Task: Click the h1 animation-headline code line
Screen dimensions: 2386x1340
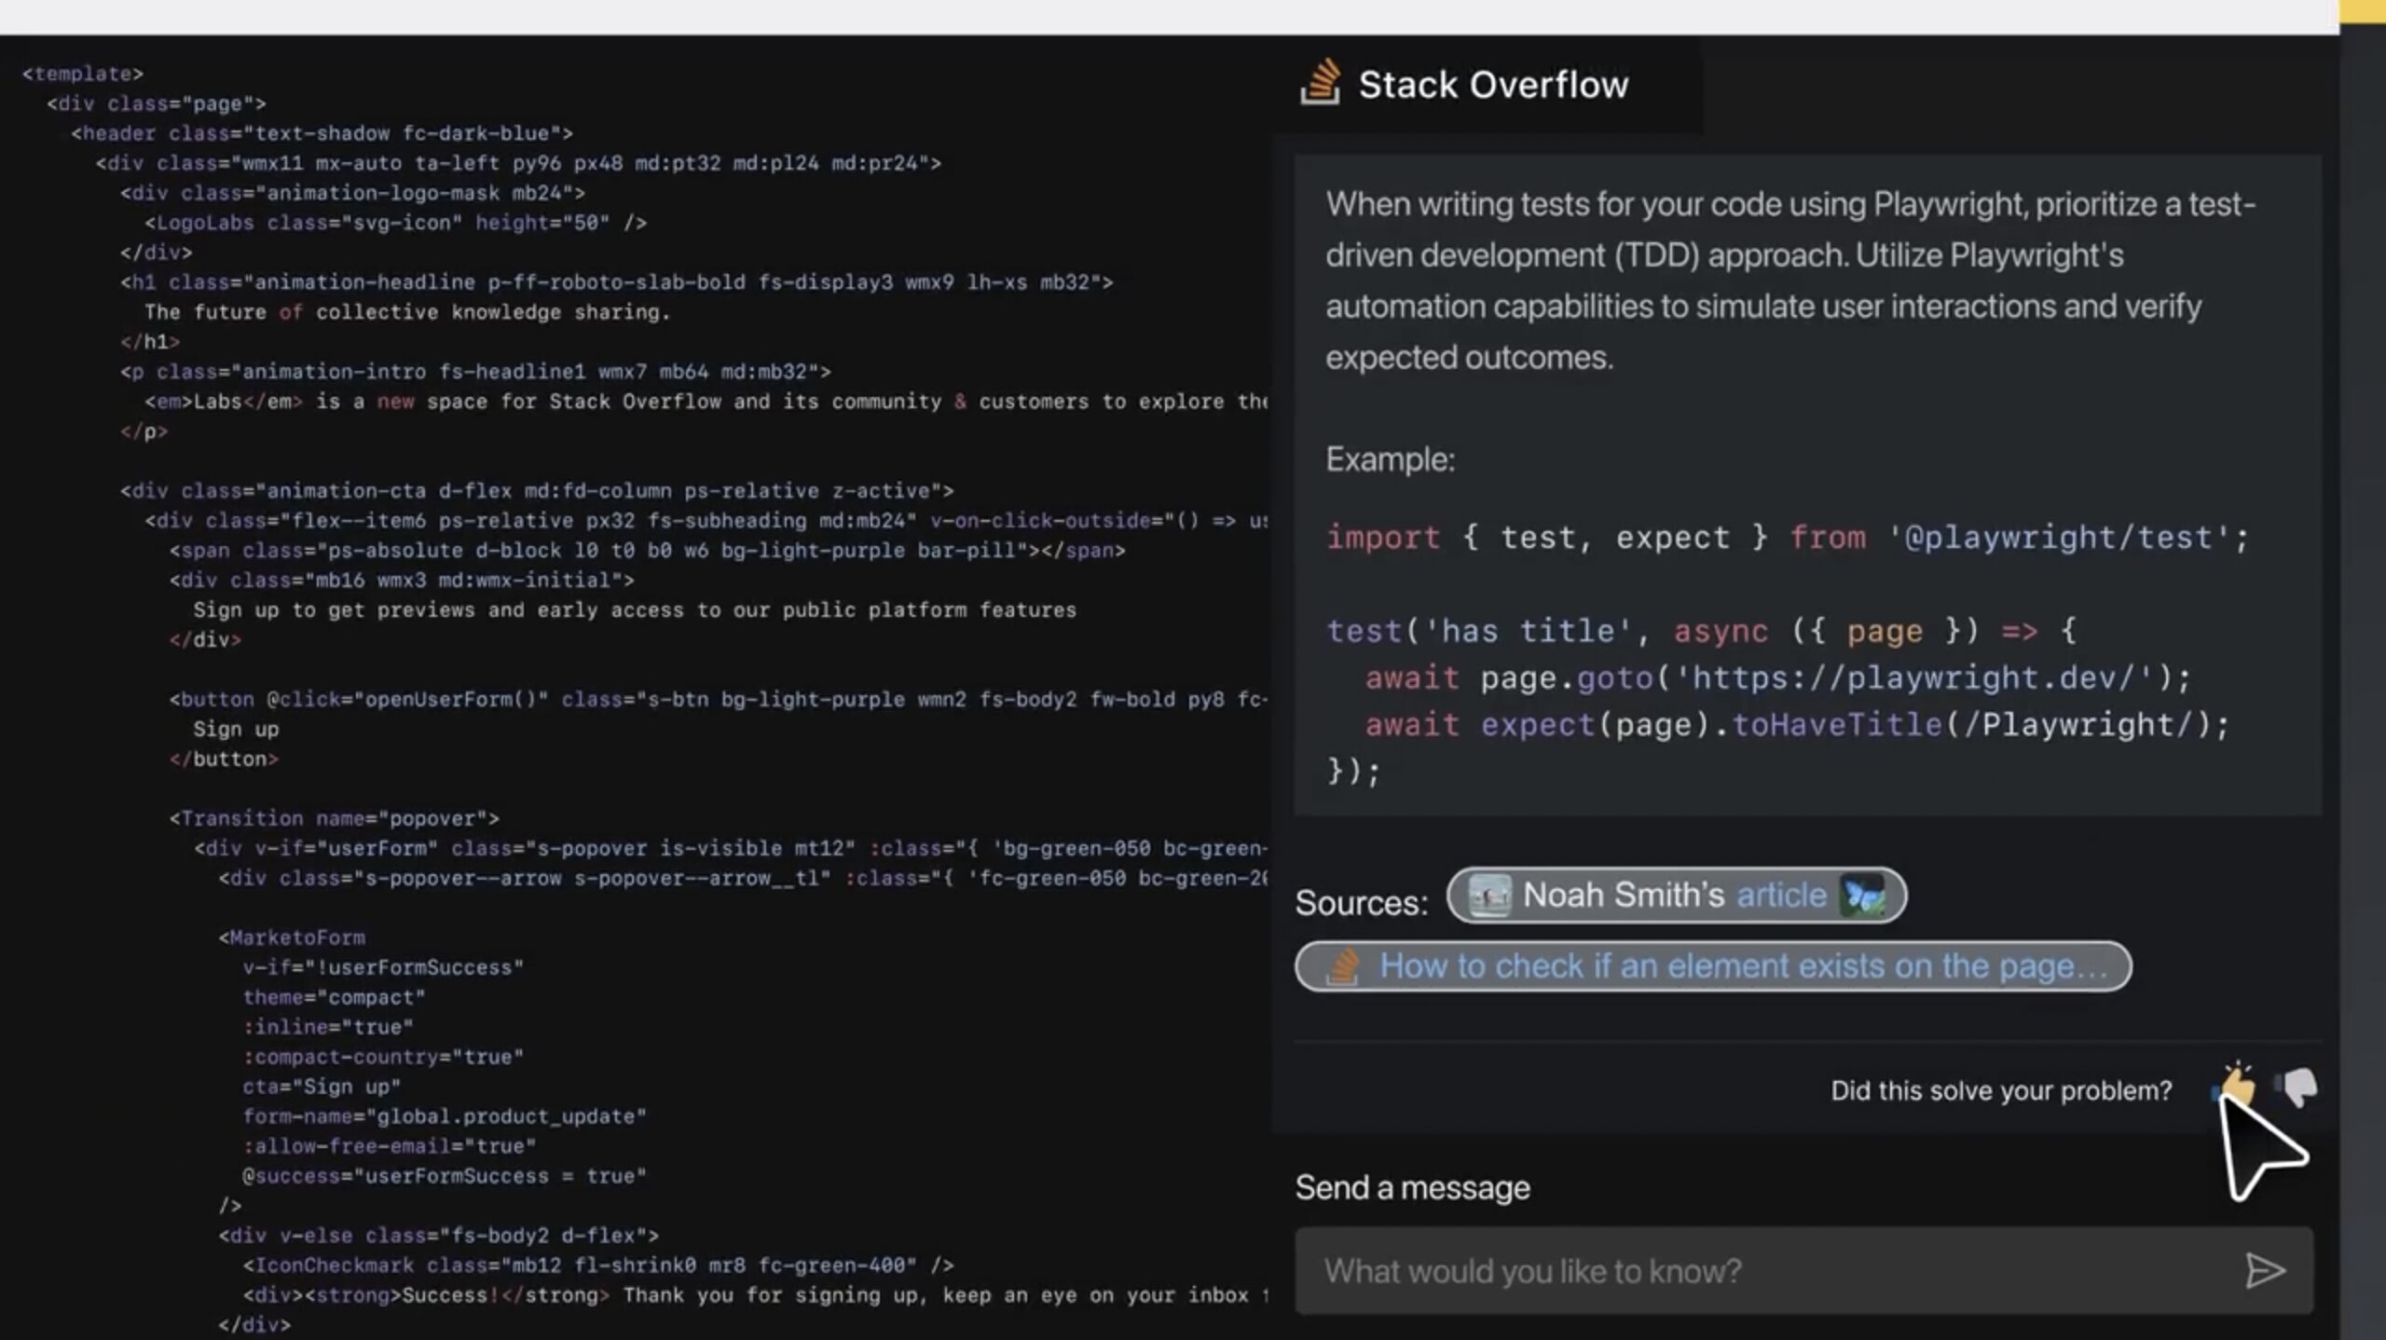Action: [616, 282]
